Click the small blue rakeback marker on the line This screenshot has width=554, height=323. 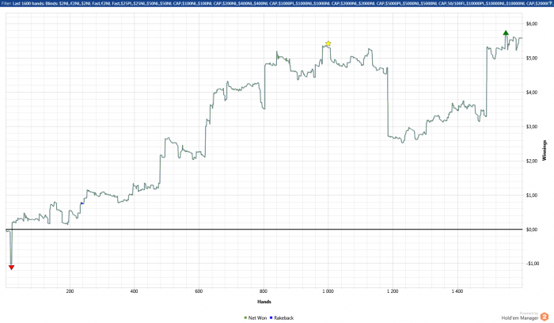tap(82, 203)
